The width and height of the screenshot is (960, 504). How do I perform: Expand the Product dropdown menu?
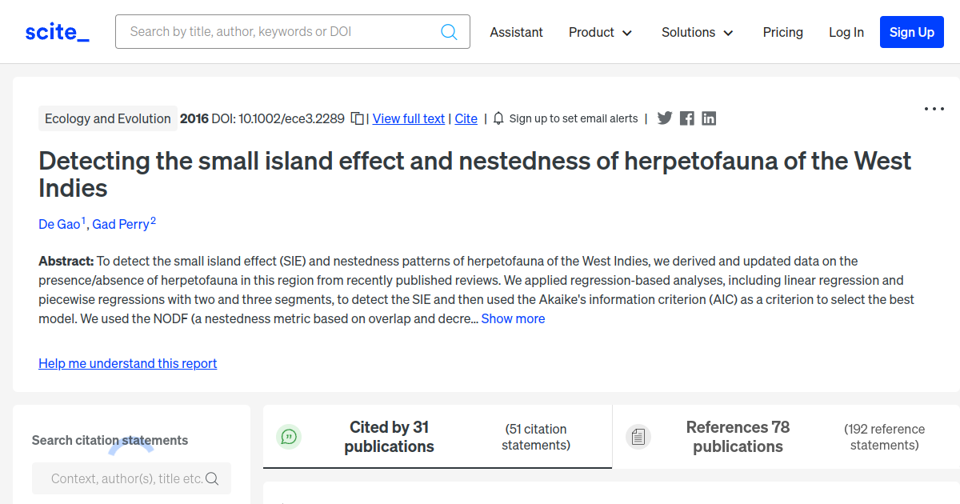point(600,32)
